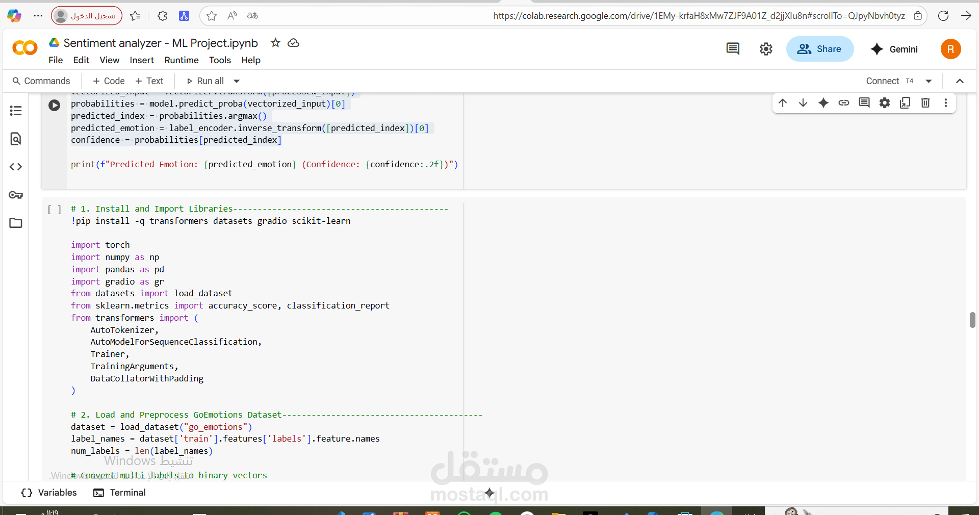
Task: Open browser more options ellipsis
Action: 38,16
